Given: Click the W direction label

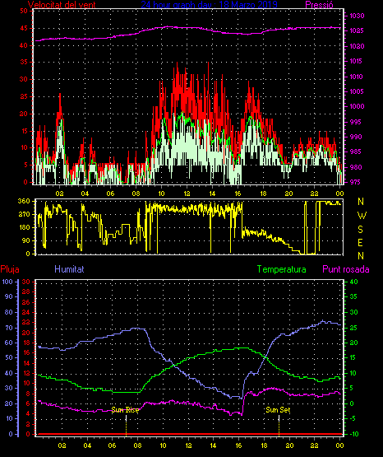Looking at the screenshot, I should [x=362, y=216].
